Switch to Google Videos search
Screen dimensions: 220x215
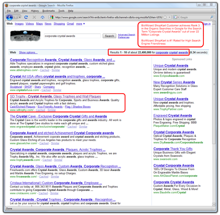click(30, 24)
